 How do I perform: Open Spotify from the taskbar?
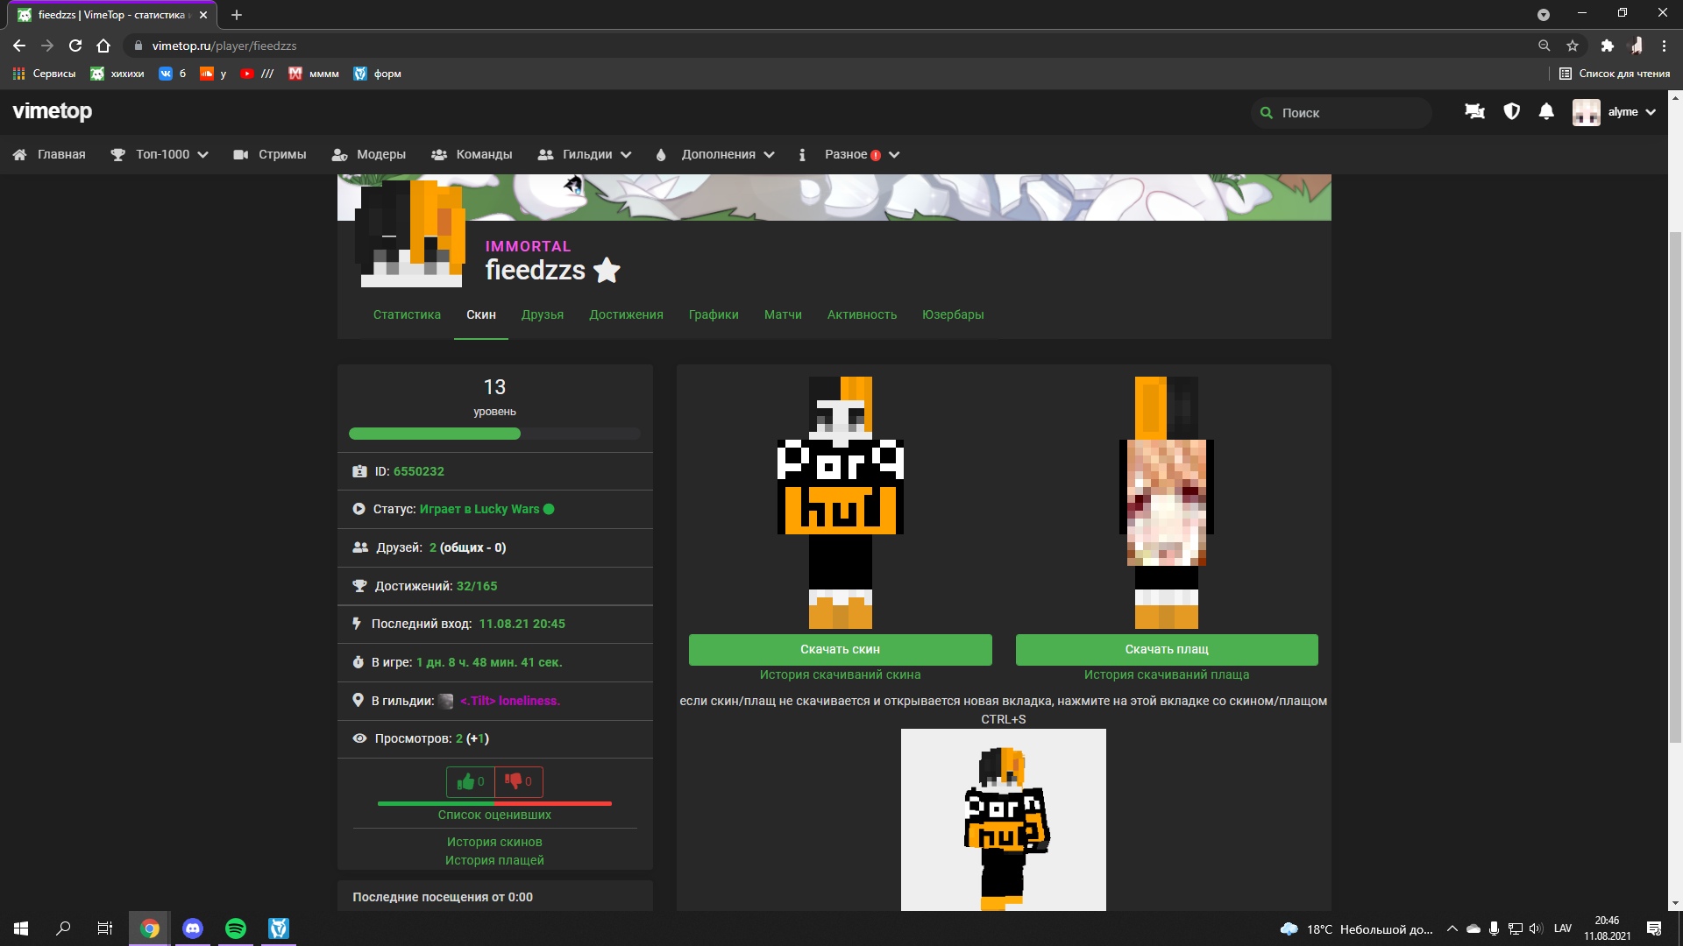pos(236,928)
